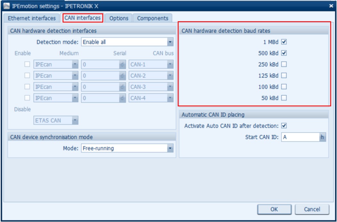
Task: Uncheck the 500 kBd baud rate
Action: tap(284, 53)
